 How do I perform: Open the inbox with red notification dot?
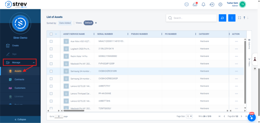195,4
